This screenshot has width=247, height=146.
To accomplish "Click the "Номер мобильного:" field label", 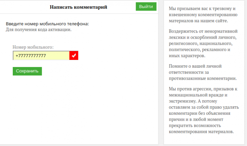I will [33, 47].
